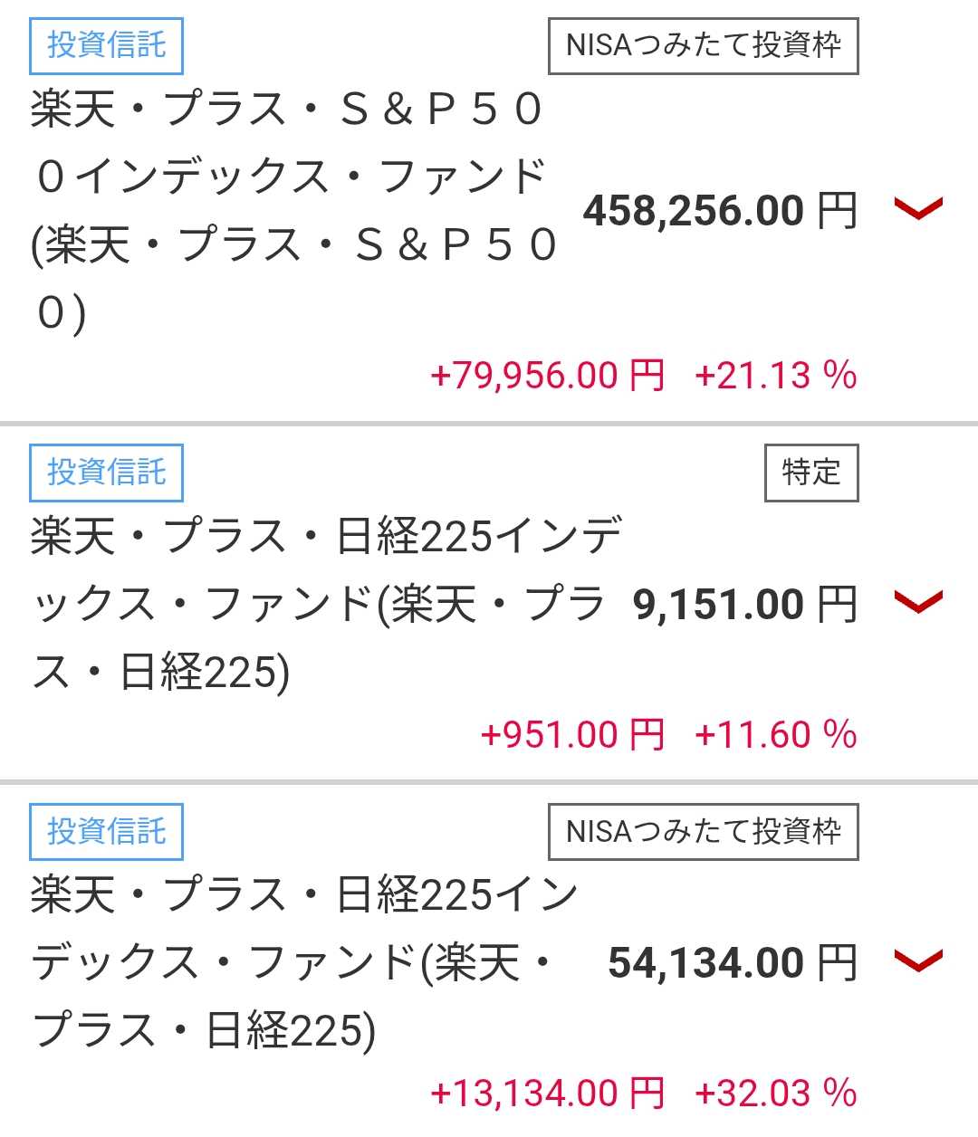Click the 54,134.00 円 valuation amount
Viewport: 978px width, 1137px height.
click(x=732, y=962)
